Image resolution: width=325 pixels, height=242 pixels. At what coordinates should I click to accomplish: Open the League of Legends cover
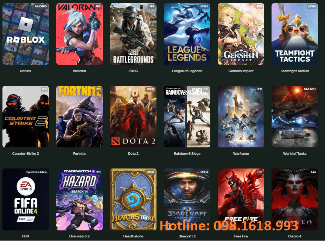187,34
